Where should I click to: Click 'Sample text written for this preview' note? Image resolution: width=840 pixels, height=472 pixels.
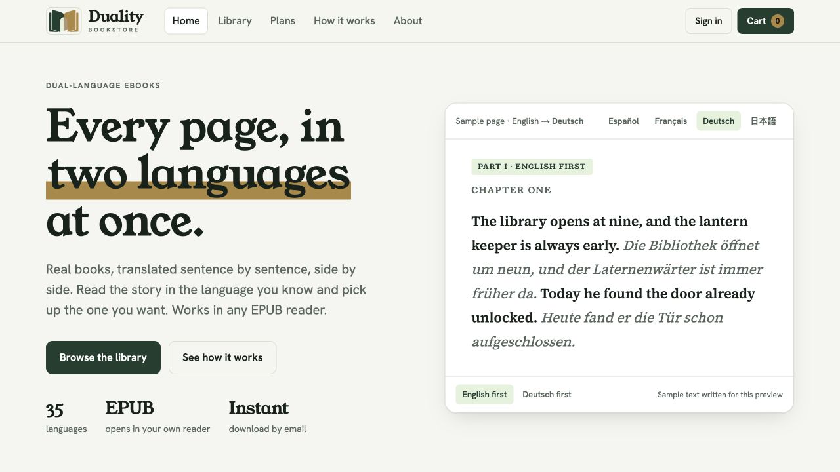point(720,395)
